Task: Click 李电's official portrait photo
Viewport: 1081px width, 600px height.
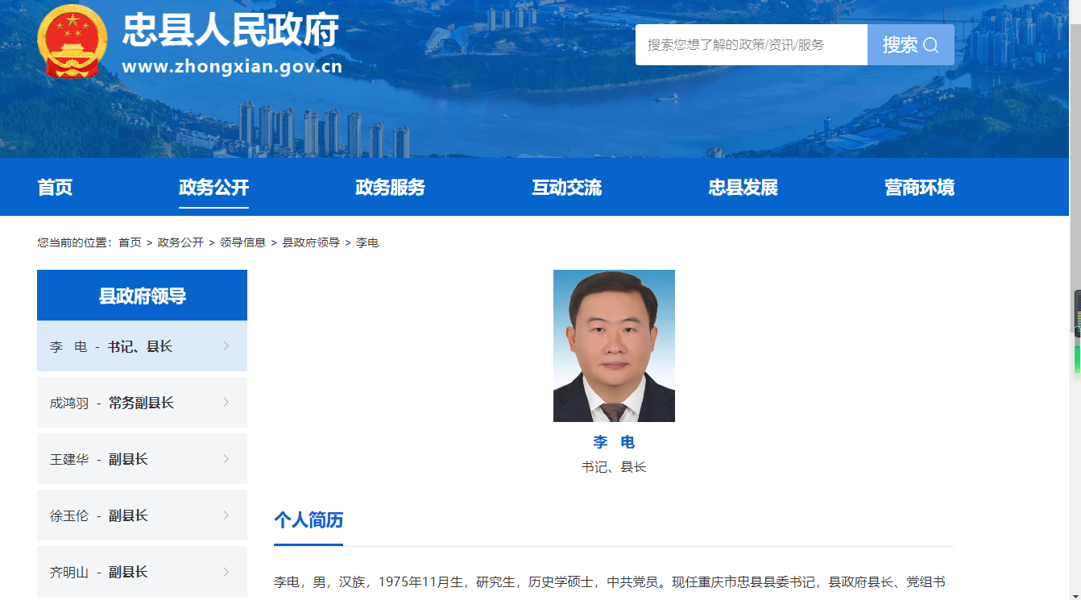Action: 613,346
